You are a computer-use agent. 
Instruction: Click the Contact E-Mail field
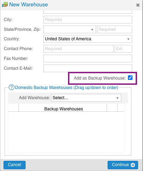pos(88,68)
